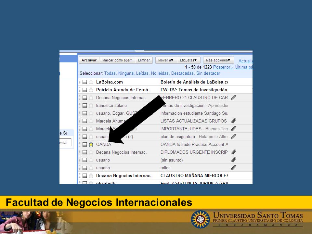312x234 pixels.
Task: Open the email from sender LaBolsa.com
Action: [x=110, y=82]
